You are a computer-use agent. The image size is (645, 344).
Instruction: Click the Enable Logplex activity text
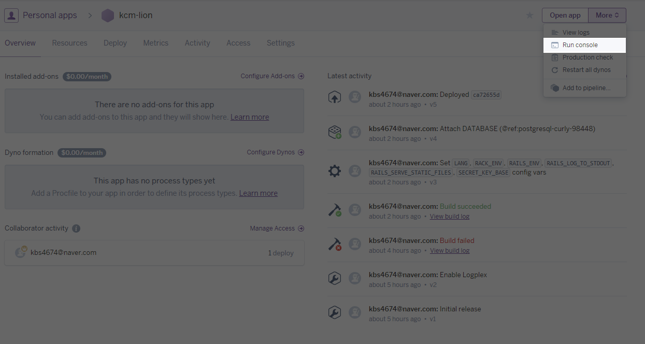pos(464,275)
